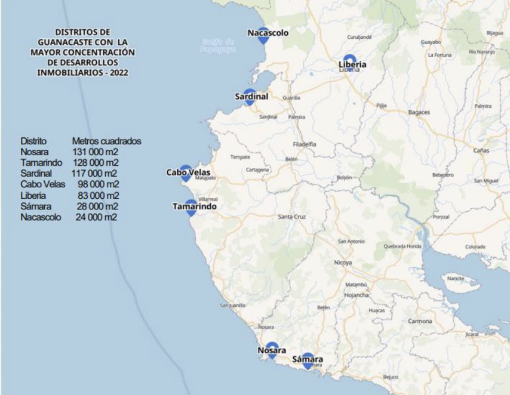
Task: Click the map title heading text
Action: click(83, 52)
